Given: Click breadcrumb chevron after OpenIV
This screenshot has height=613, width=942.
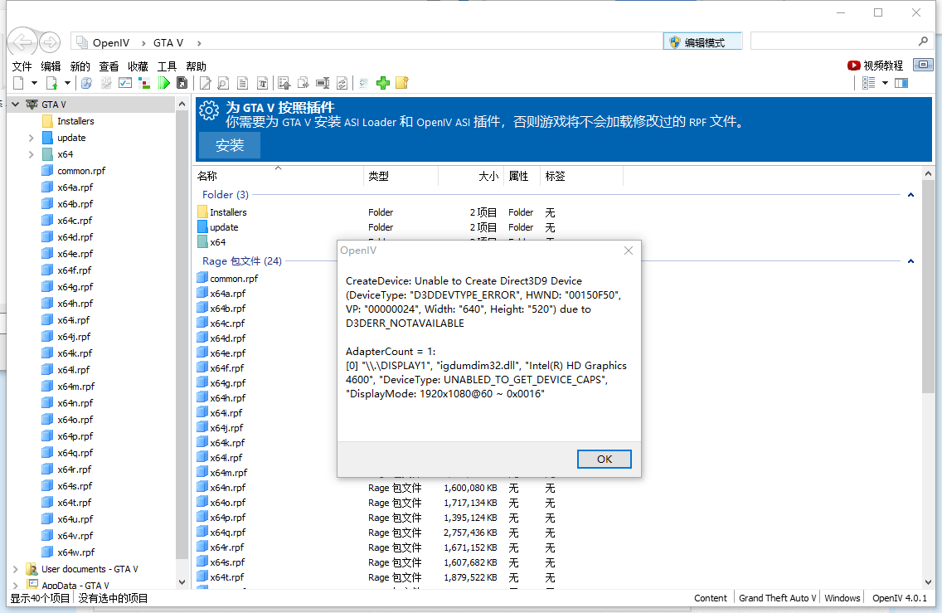Looking at the screenshot, I should tap(143, 42).
